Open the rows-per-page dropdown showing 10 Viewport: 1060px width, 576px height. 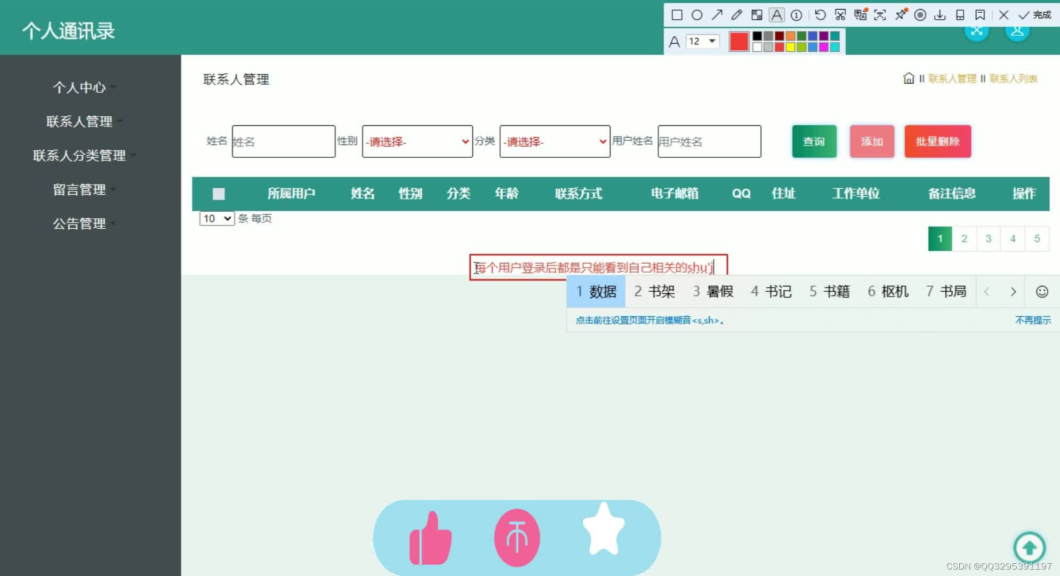(x=217, y=218)
